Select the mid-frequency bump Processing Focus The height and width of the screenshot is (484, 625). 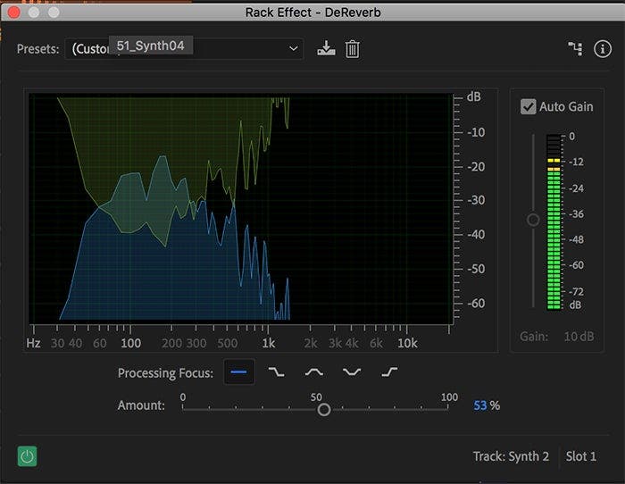coord(314,372)
